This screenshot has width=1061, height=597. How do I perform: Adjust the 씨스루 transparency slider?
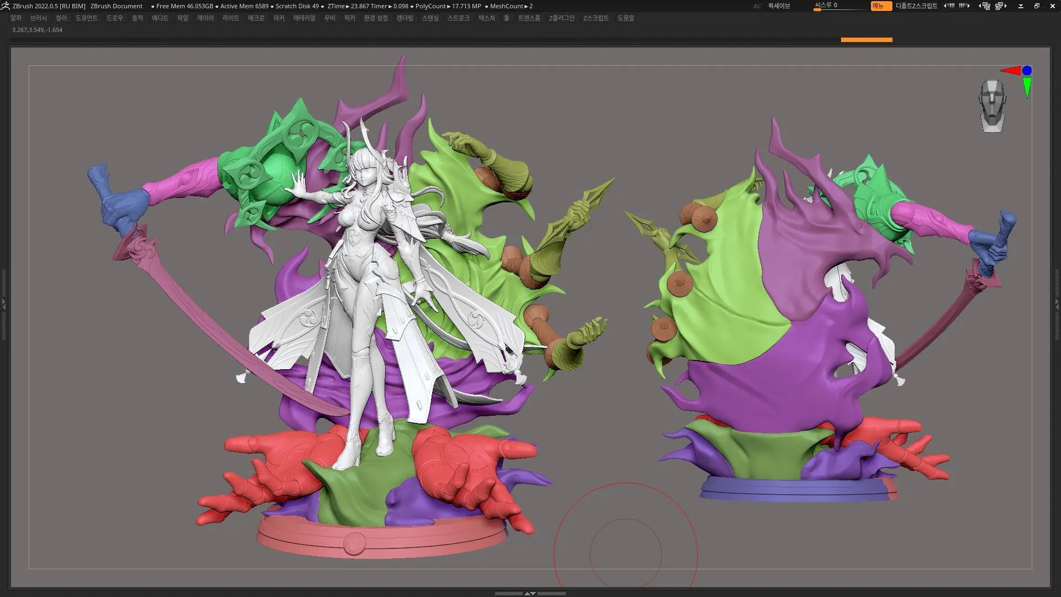[839, 6]
